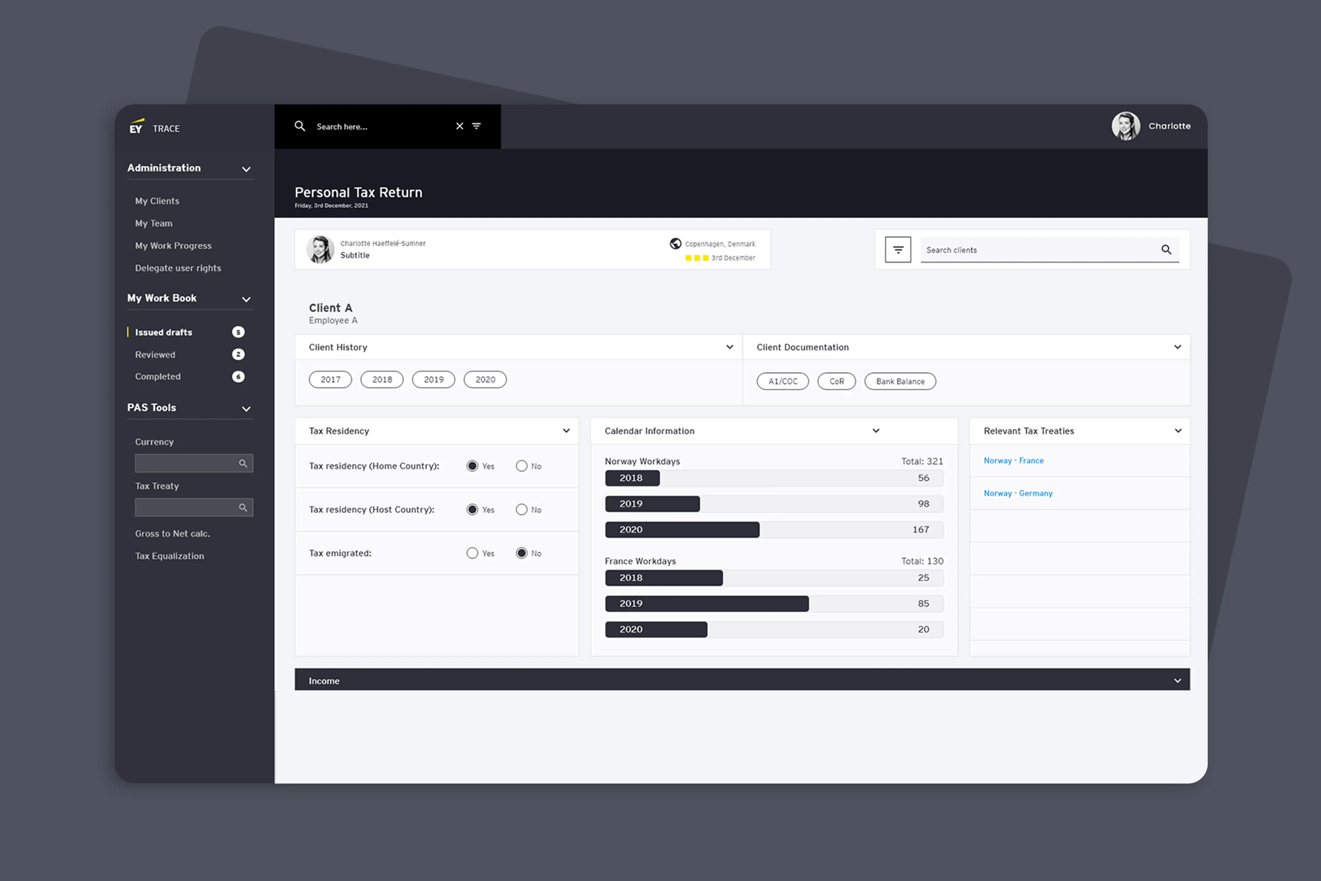The width and height of the screenshot is (1321, 881).
Task: Click the top search bar magnifier icon
Action: tap(300, 126)
